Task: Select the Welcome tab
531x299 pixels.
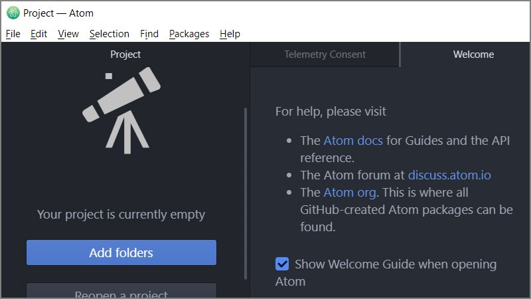Action: [x=473, y=54]
